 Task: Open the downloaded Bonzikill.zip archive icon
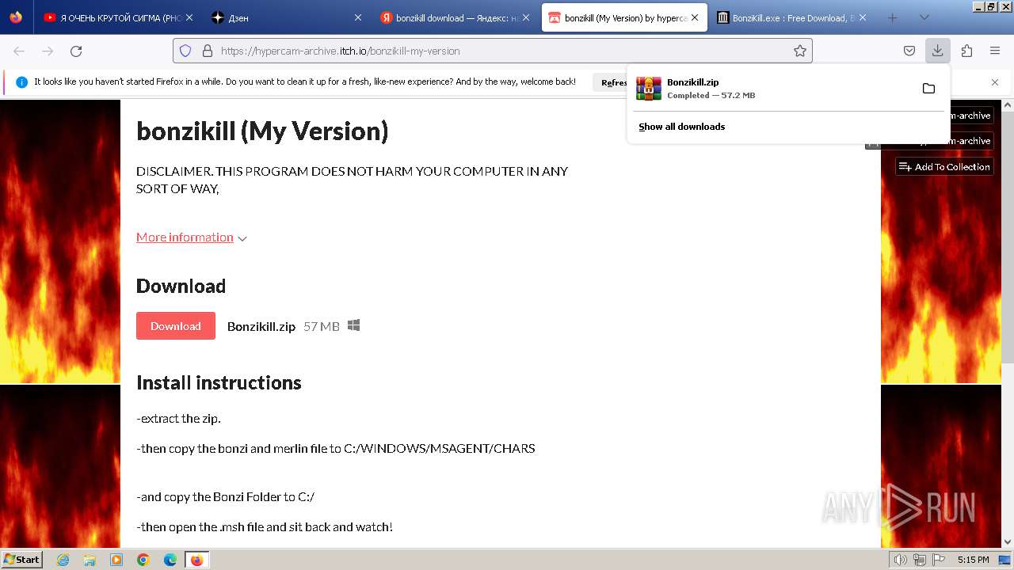[649, 88]
